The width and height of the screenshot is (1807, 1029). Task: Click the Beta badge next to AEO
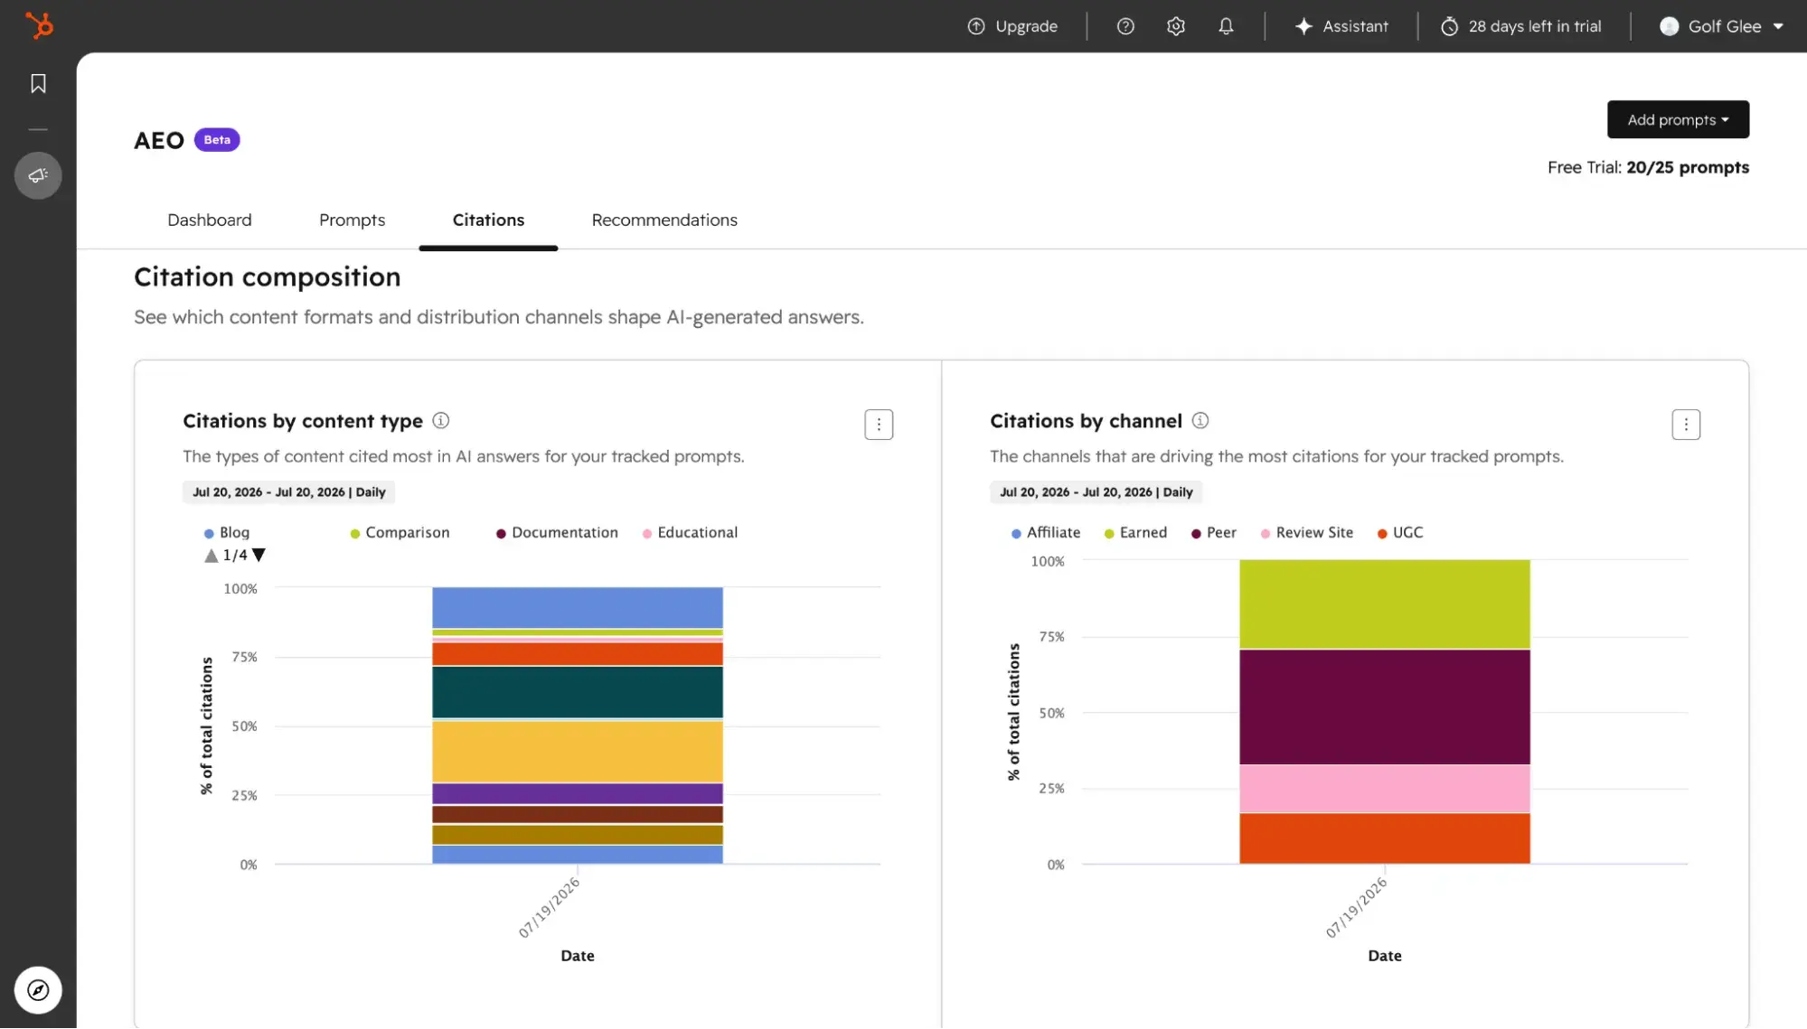click(x=217, y=140)
